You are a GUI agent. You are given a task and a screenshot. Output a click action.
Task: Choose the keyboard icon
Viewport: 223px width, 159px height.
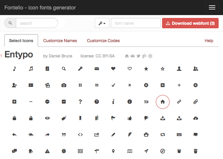pyautogui.click(x=179, y=135)
